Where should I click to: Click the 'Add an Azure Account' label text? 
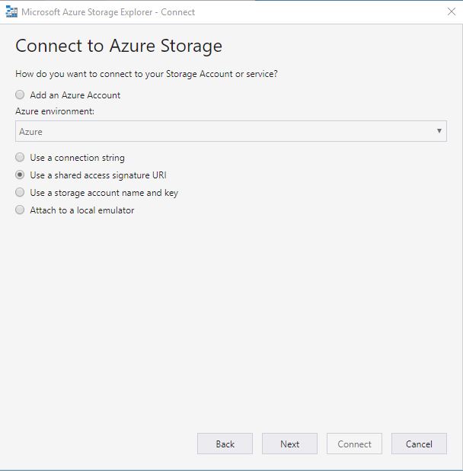(x=75, y=95)
